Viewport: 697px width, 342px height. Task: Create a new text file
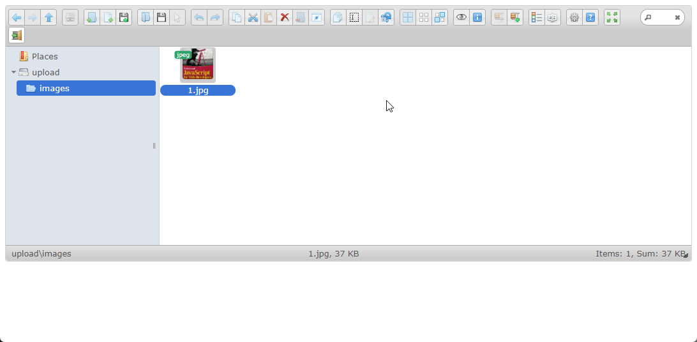tap(108, 17)
